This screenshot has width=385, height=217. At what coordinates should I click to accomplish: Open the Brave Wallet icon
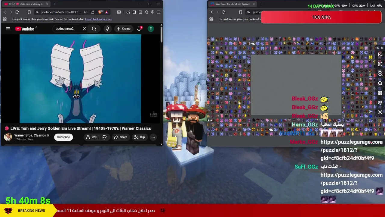pos(140,12)
